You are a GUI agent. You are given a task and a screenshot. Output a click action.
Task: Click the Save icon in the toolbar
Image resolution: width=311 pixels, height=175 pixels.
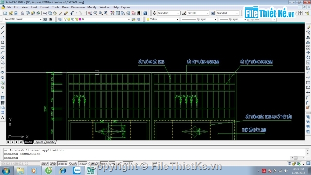(x=16, y=13)
